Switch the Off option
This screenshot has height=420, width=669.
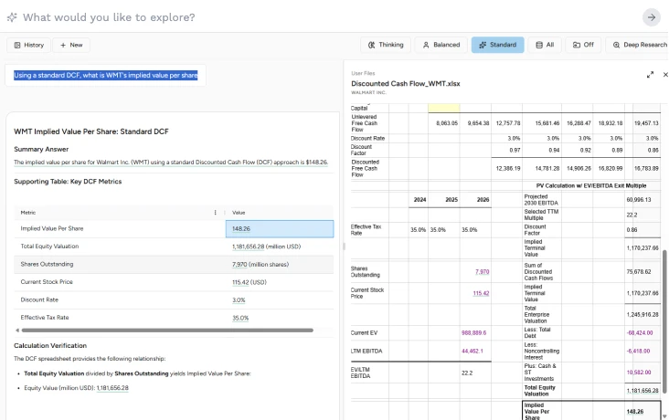tap(583, 45)
